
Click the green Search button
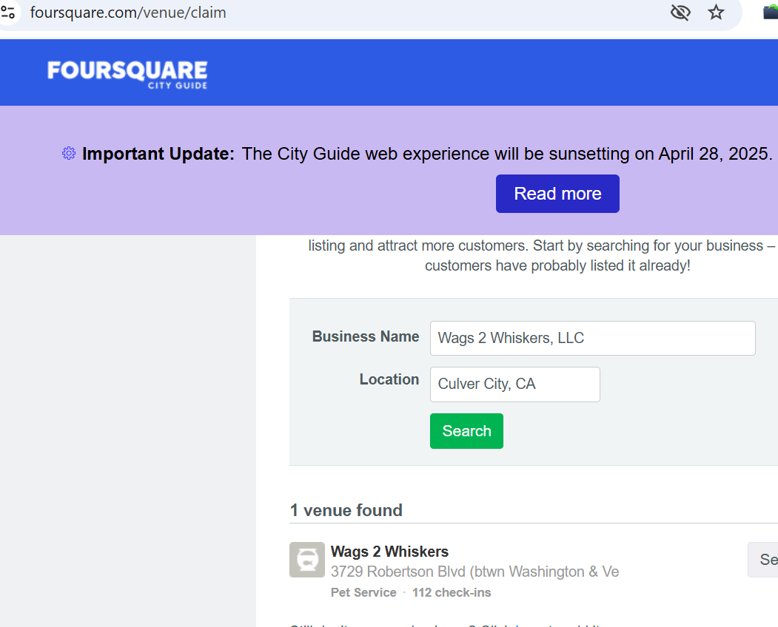click(x=466, y=431)
